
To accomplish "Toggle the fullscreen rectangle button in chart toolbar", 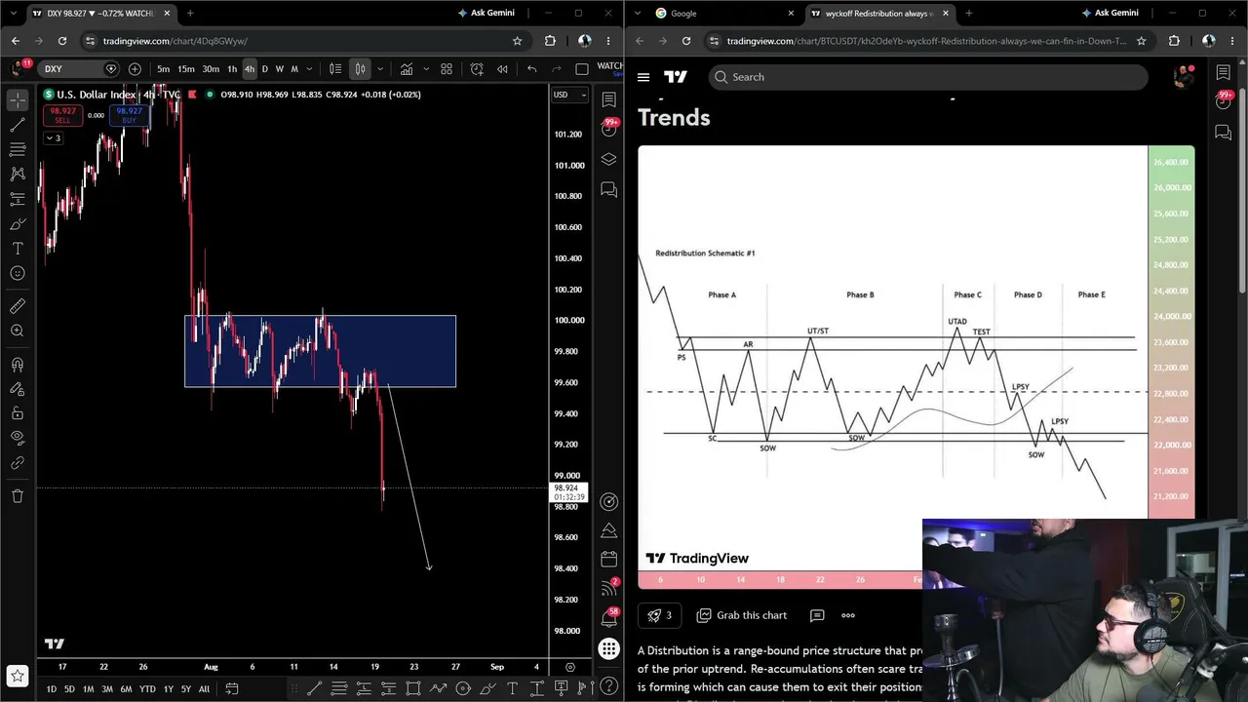I will (582, 69).
